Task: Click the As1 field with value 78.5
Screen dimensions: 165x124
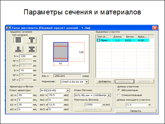Action: [55, 95]
